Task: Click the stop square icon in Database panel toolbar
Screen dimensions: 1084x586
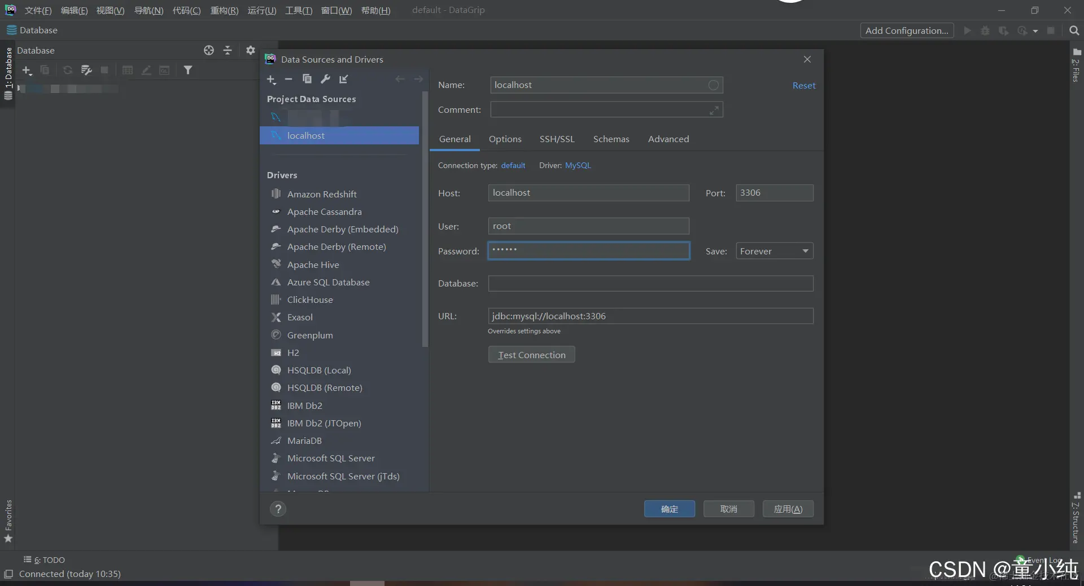Action: pyautogui.click(x=104, y=71)
